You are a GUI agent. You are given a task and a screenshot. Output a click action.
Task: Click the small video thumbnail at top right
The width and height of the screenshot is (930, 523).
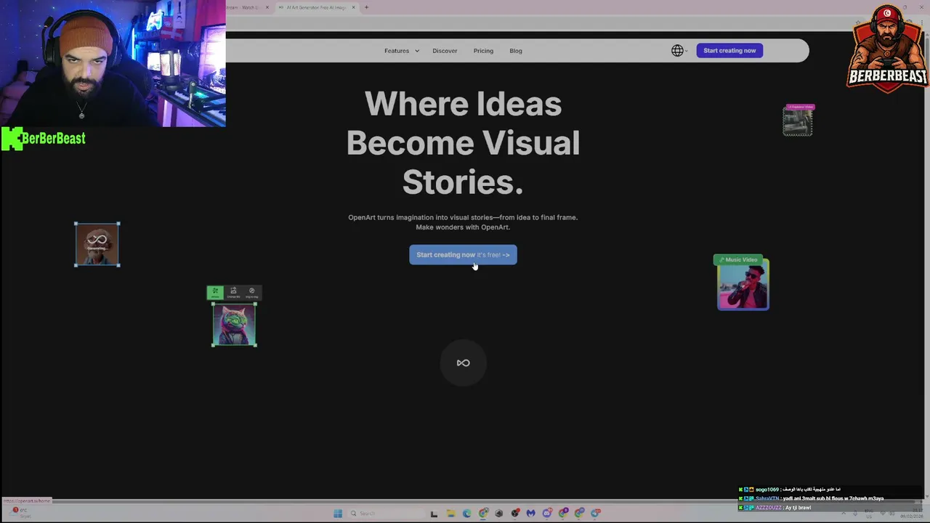coord(798,121)
